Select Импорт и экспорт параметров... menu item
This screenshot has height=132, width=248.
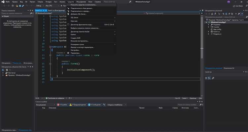click(x=92, y=47)
